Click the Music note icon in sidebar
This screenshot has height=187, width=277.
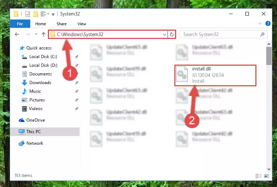coord(24,91)
